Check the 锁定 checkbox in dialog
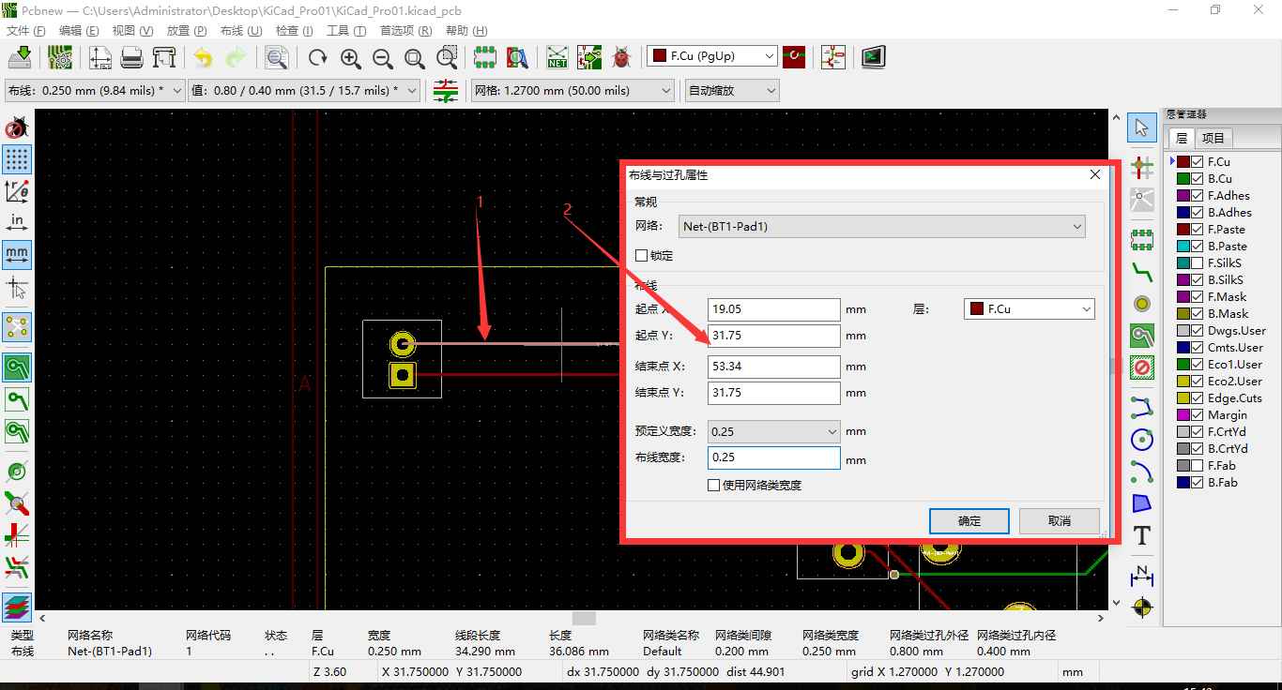The height and width of the screenshot is (690, 1282). 642,255
